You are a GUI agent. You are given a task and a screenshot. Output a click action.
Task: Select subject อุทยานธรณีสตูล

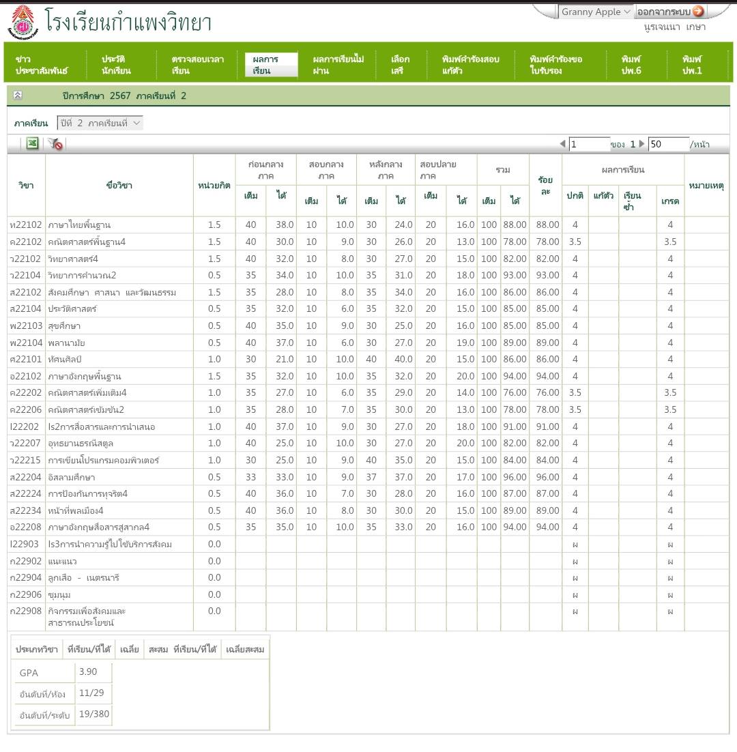(81, 443)
